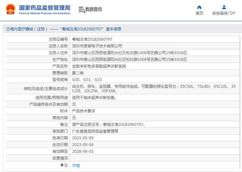Click registration number 粤械注准20182060797 value
This screenshot has width=242, height=172.
(92, 39)
